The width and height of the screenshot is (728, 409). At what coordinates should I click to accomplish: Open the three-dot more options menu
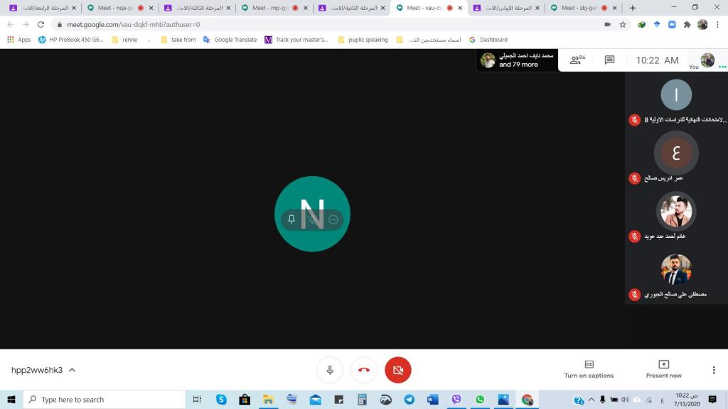(714, 370)
